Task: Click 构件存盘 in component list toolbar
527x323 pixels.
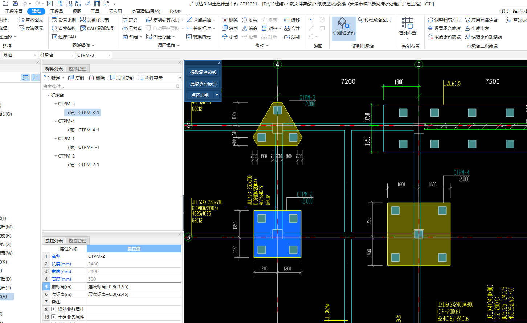Action: (x=150, y=78)
